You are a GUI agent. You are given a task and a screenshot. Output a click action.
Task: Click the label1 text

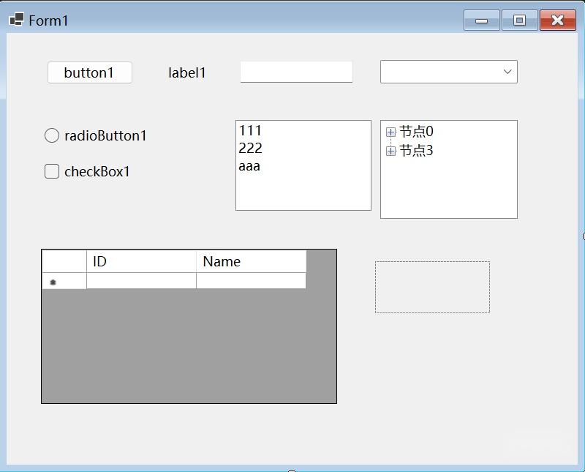click(187, 73)
